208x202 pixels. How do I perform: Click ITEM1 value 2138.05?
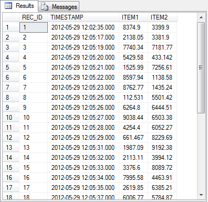coord(133,37)
